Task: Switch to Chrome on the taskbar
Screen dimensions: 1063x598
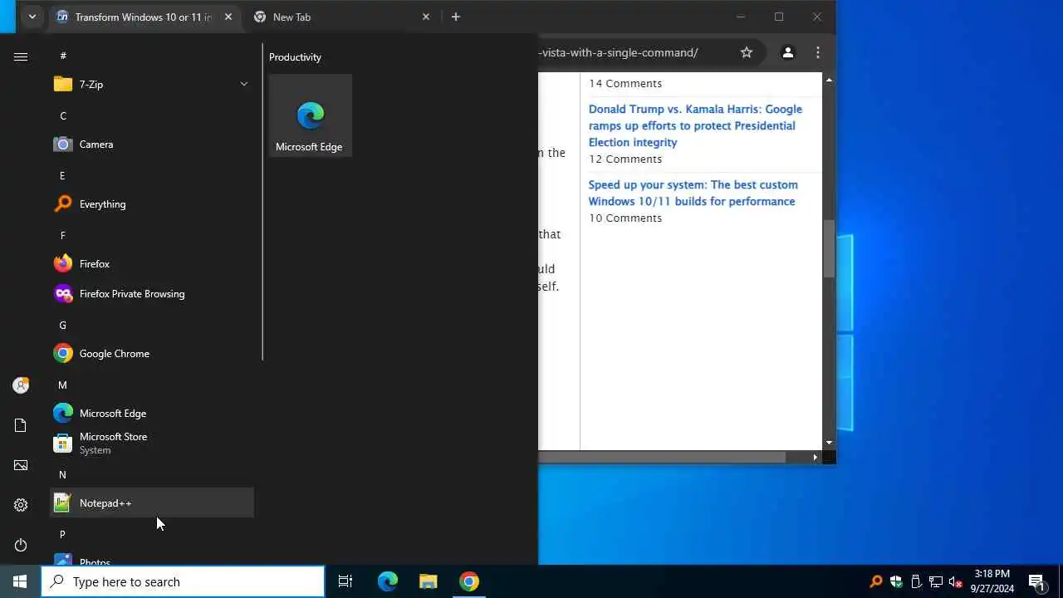Action: (x=469, y=581)
